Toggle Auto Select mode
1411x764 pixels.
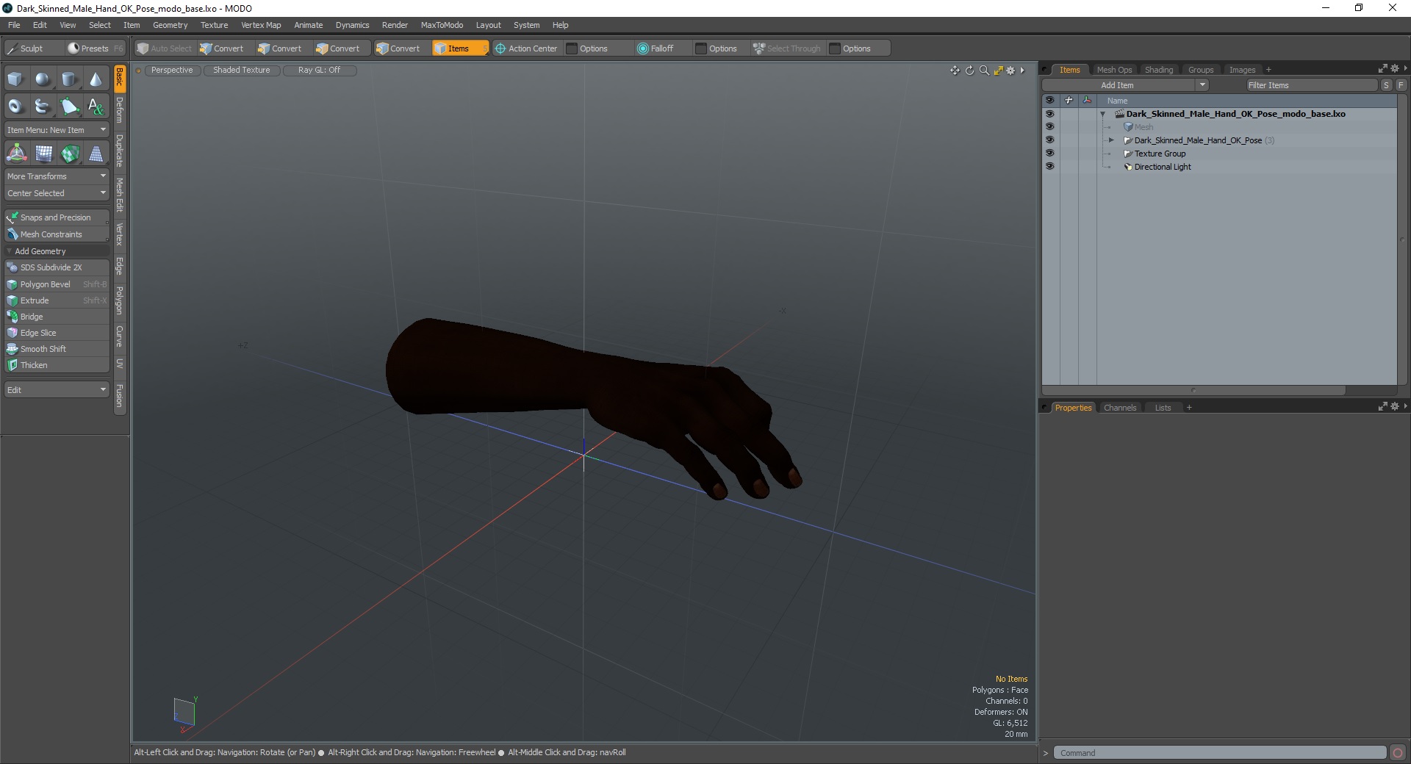[x=165, y=48]
